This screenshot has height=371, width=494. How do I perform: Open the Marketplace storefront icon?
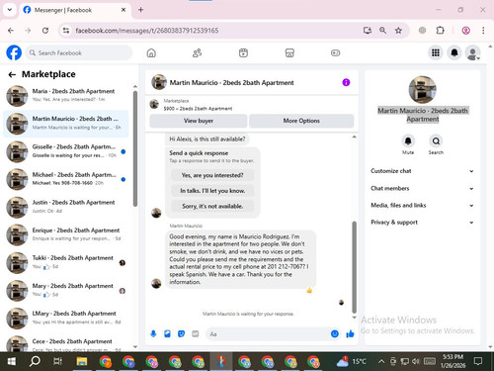coord(289,52)
